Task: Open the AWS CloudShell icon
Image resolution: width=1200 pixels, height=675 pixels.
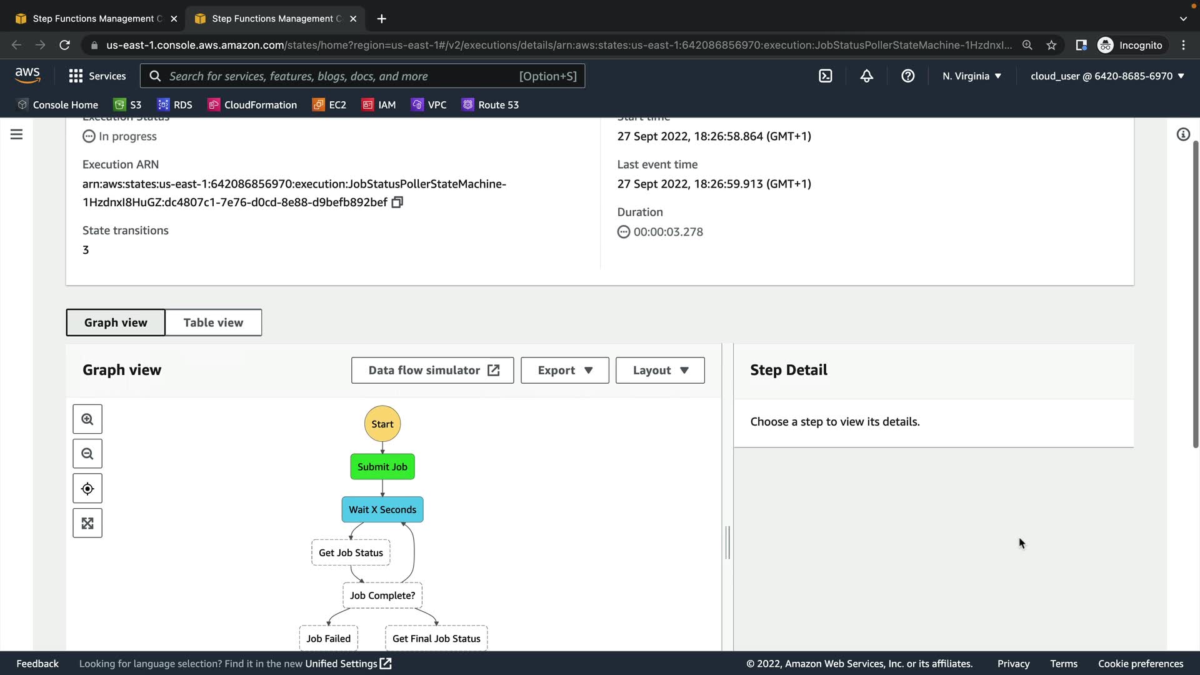Action: click(826, 76)
